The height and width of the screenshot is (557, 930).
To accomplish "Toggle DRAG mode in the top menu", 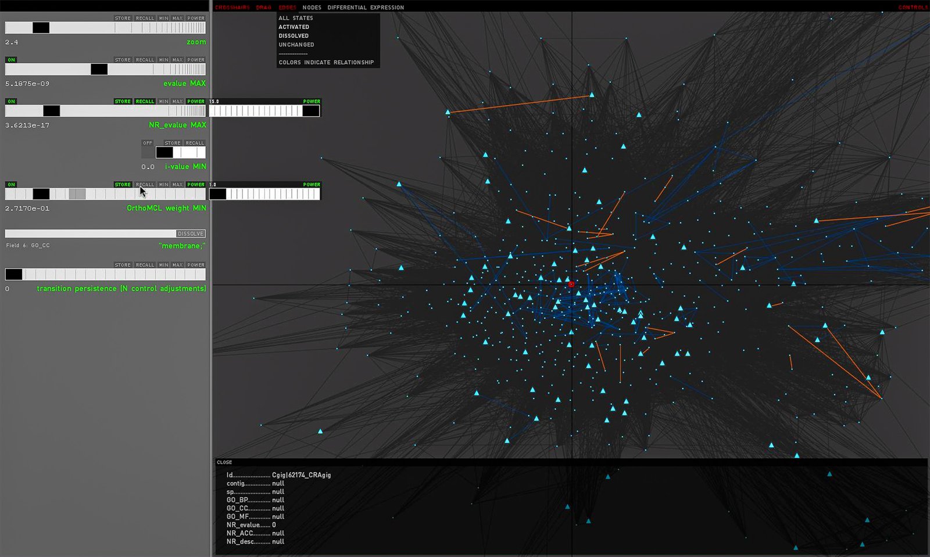I will (264, 8).
